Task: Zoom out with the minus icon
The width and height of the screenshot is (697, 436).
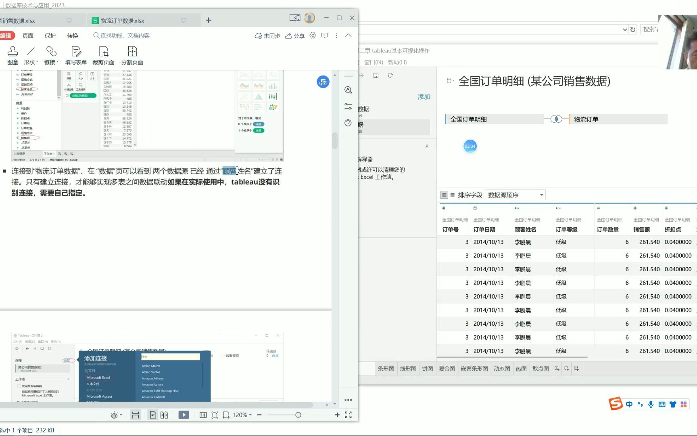Action: [259, 415]
